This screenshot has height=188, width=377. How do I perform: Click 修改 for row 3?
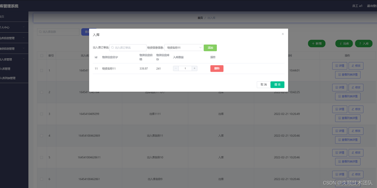(356, 109)
